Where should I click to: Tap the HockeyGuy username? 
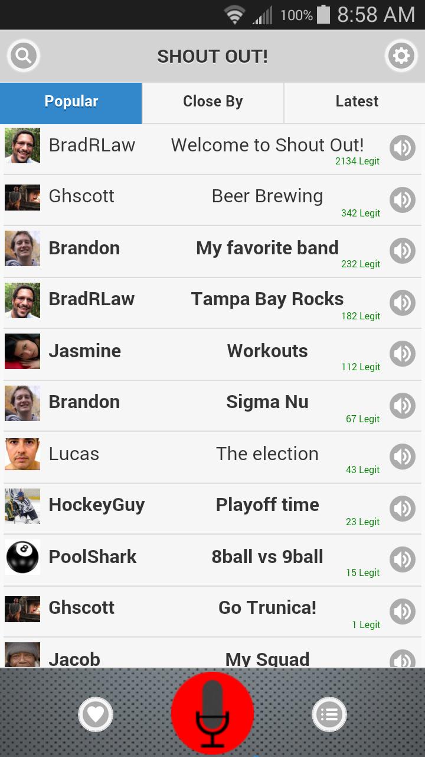pyautogui.click(x=97, y=505)
